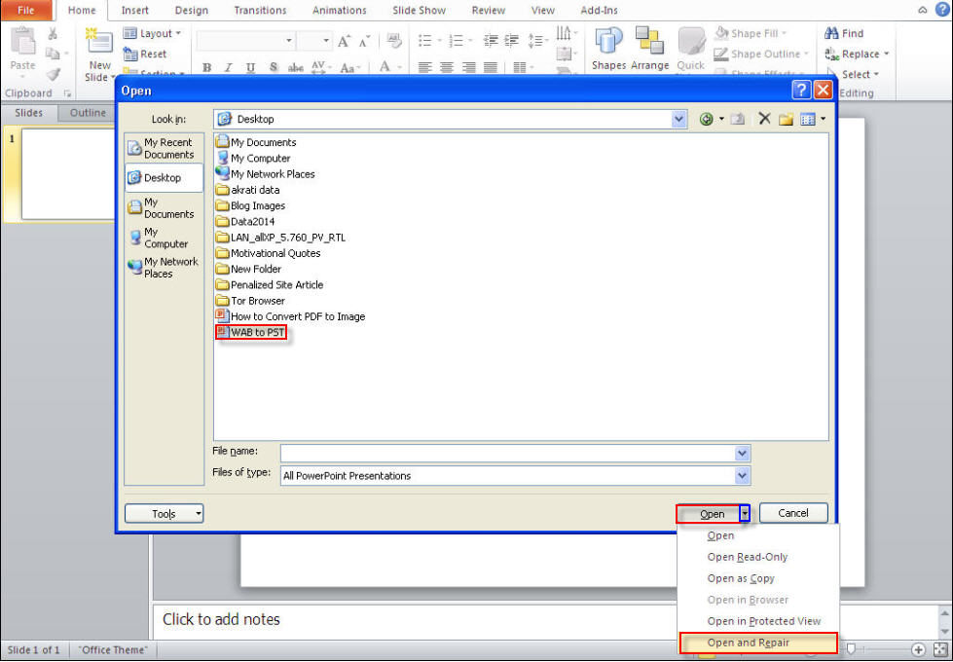Screen dimensions: 953x662
Task: Click into the File name text field
Action: coord(506,454)
